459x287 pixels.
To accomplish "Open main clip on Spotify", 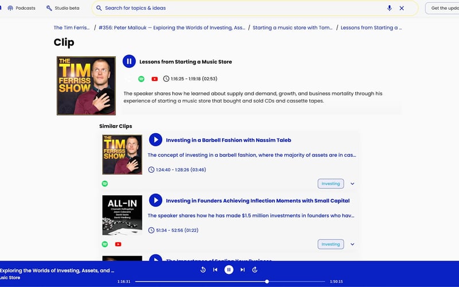I will coord(141,79).
